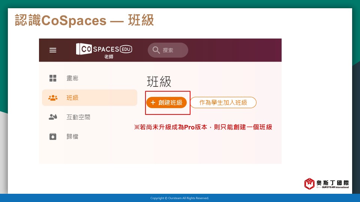Viewport: 360px width, 202px height.
Task: Focus the 搜索 search field
Action: pos(168,50)
